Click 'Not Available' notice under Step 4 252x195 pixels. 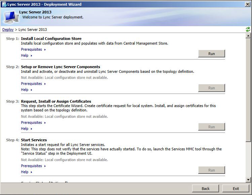point(64,160)
